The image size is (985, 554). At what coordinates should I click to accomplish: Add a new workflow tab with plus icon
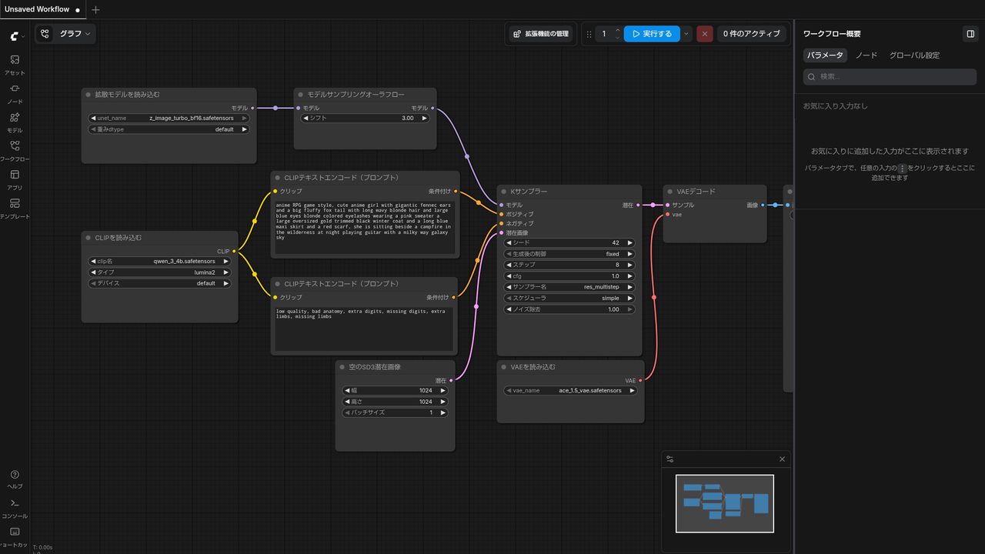tap(95, 10)
